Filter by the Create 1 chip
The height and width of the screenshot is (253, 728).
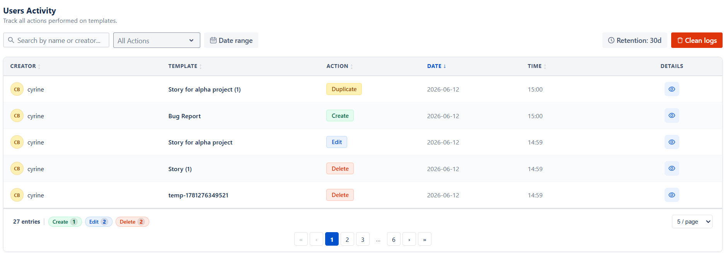click(x=65, y=222)
